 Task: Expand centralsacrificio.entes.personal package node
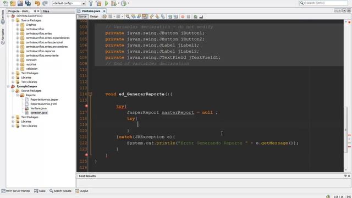pos(18,42)
